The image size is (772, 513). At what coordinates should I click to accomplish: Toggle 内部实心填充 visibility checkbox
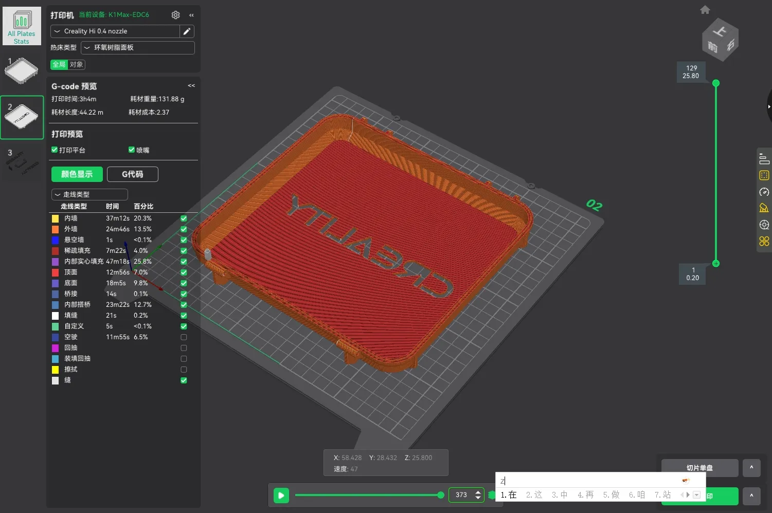[x=184, y=262]
